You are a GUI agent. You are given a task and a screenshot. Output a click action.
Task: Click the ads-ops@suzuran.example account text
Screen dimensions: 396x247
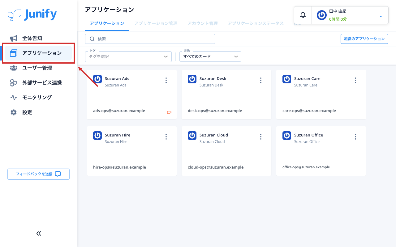pyautogui.click(x=119, y=111)
